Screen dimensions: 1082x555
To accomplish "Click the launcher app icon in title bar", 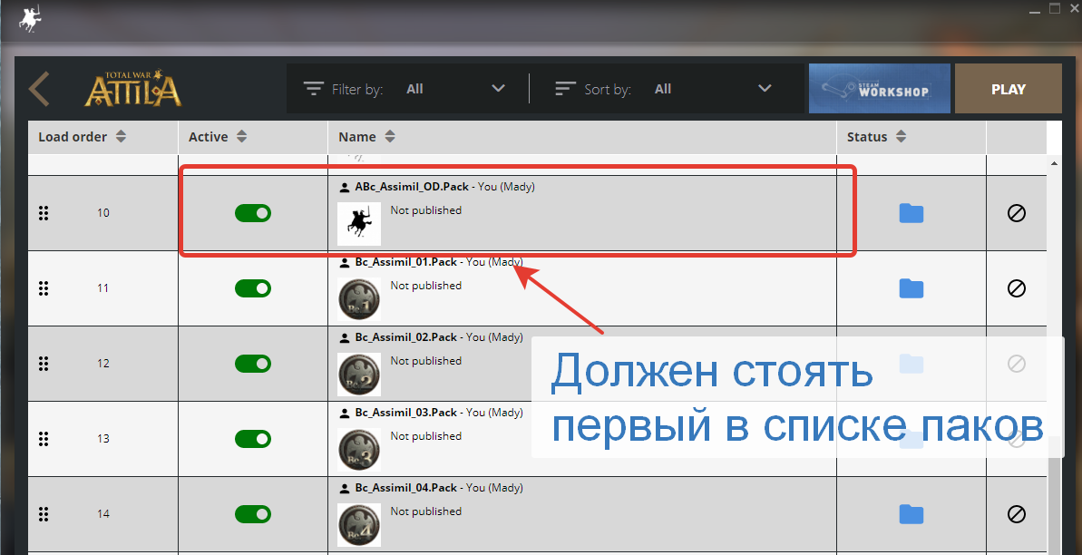I will pos(30,19).
